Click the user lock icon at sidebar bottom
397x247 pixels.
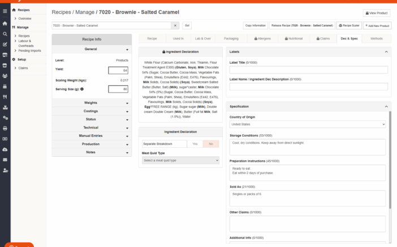5,170
